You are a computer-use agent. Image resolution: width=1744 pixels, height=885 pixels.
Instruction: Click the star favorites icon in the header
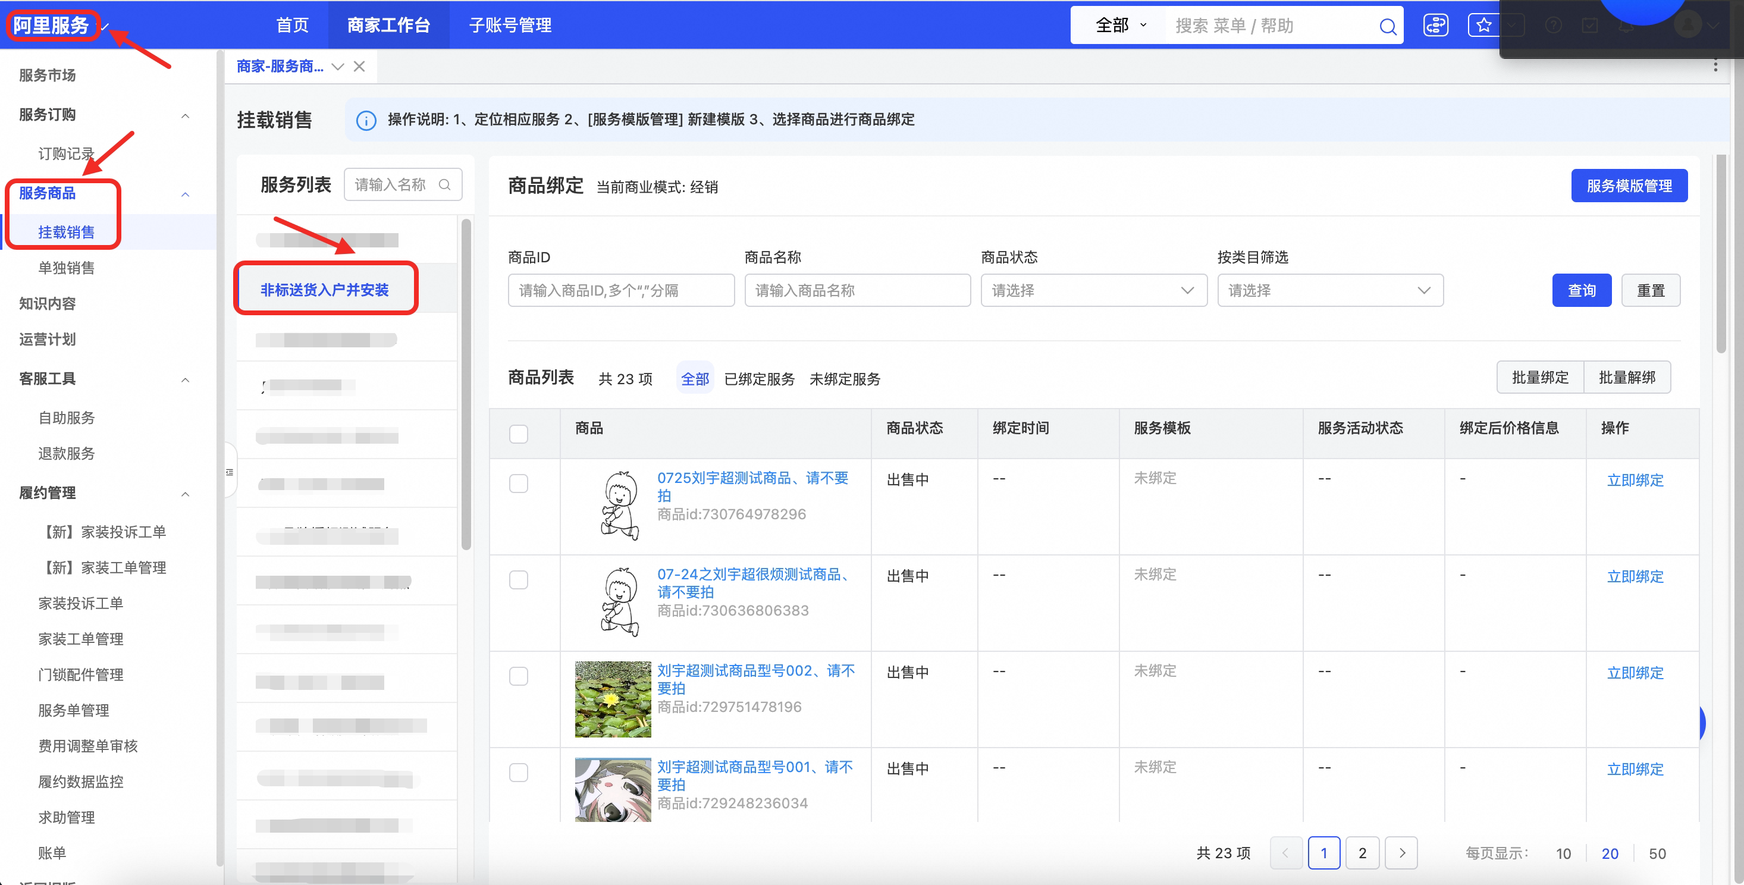(x=1483, y=26)
